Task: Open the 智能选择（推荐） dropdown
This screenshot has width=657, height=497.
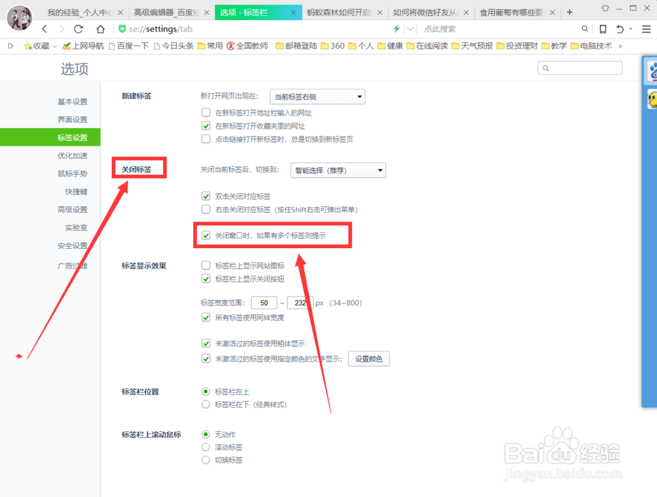Action: coord(338,169)
